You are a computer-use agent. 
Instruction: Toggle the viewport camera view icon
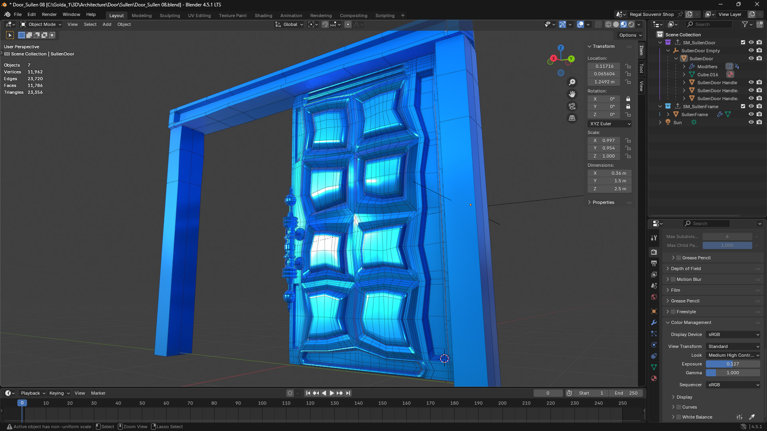click(572, 106)
